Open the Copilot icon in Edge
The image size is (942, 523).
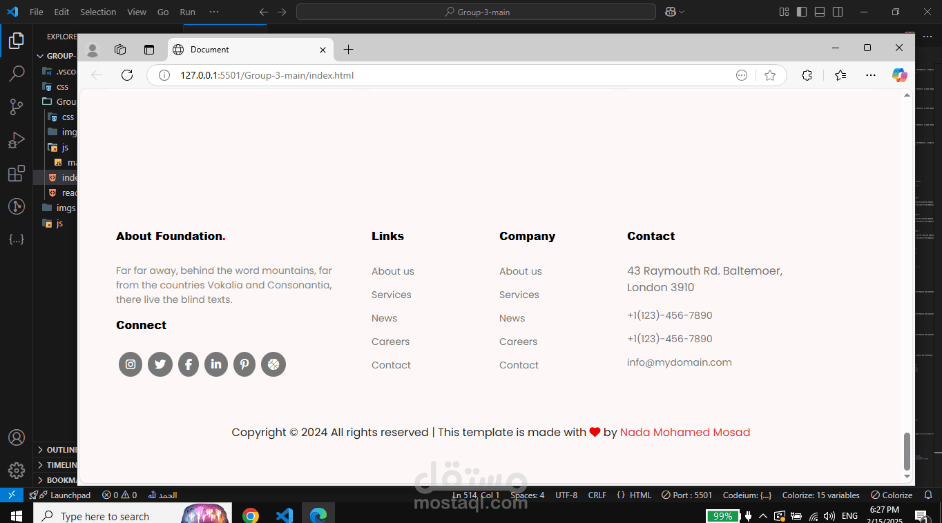pyautogui.click(x=899, y=75)
